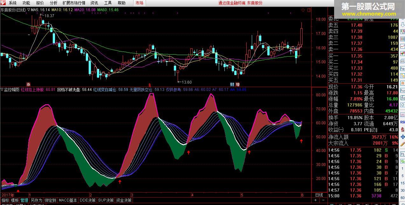This screenshot has height=205, width=405.
Task: Click the MA5: 16.14 label
Action: 40,10
